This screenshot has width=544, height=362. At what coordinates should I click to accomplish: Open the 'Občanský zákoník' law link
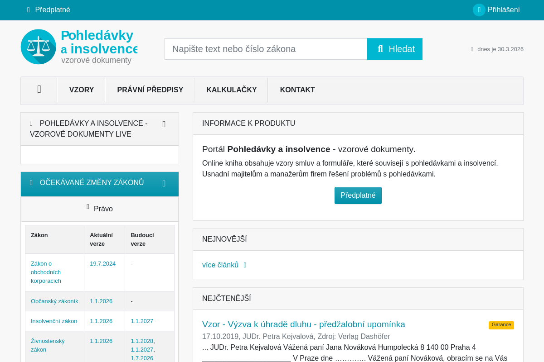(x=54, y=301)
